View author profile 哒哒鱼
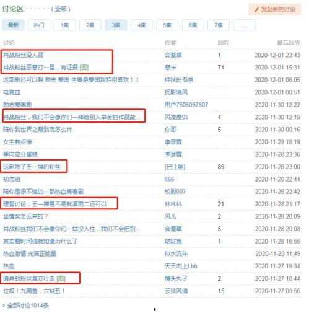 [173, 241]
